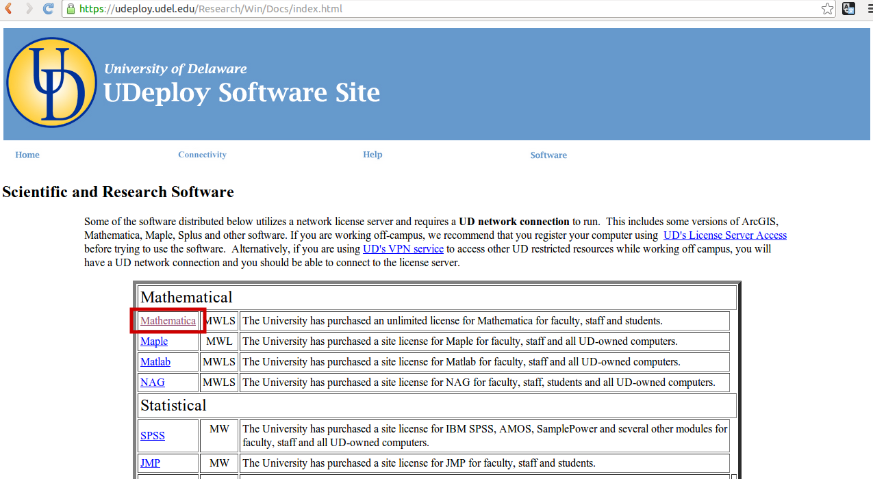Go back using the browser back arrow
The height and width of the screenshot is (479, 873).
(9, 9)
